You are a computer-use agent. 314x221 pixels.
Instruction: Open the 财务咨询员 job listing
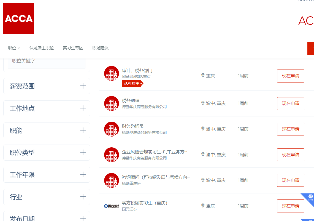[x=133, y=126]
